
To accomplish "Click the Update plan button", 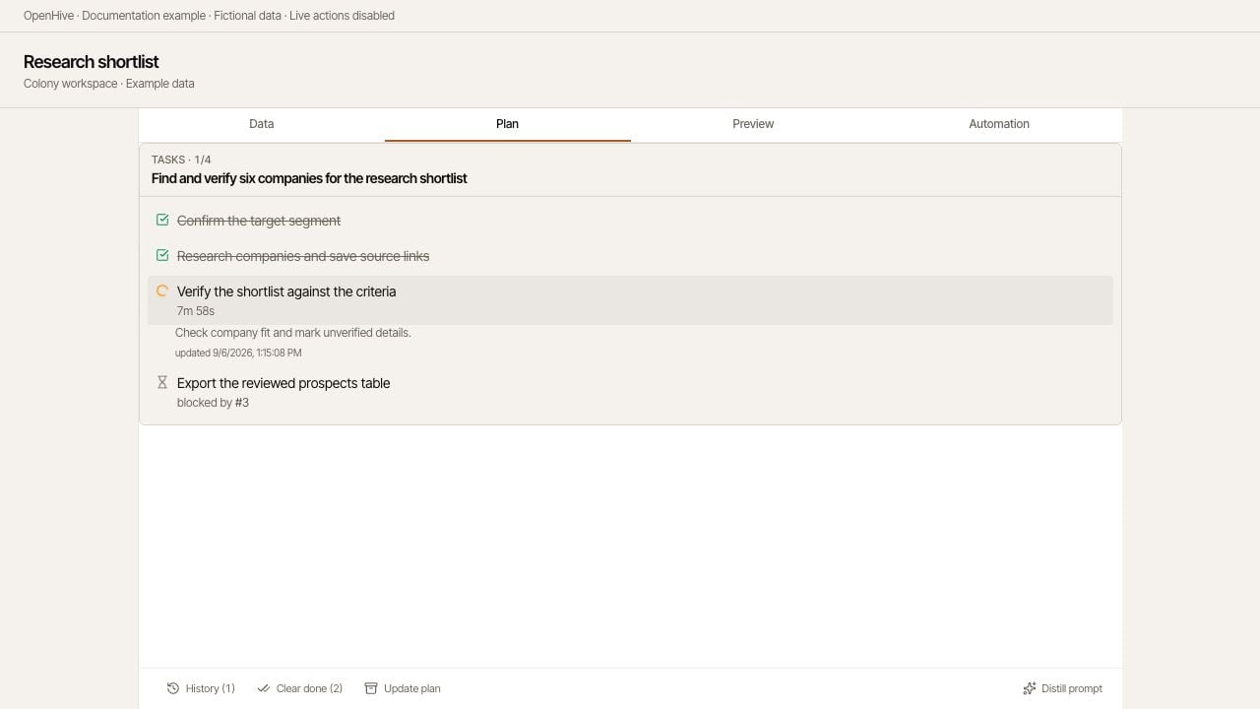I will click(403, 688).
